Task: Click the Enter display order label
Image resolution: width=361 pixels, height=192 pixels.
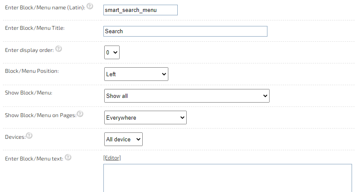Action: click(x=29, y=50)
